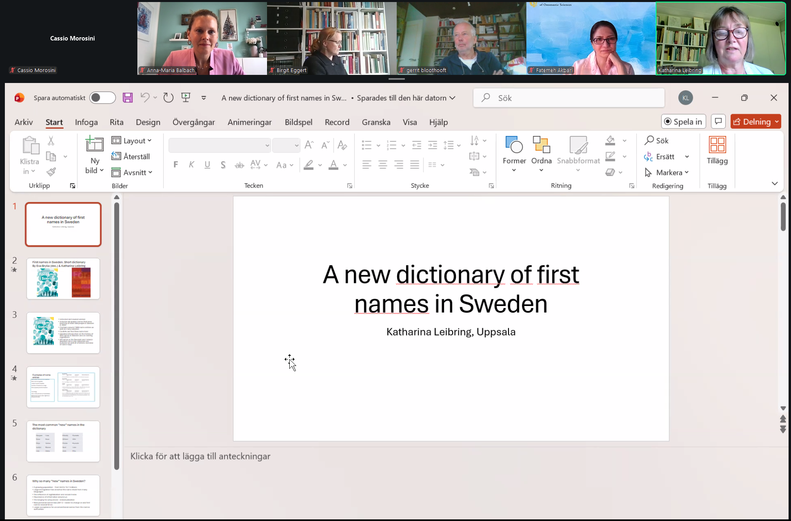The width and height of the screenshot is (791, 521).
Task: Decrease font size with smaller A icon
Action: pyautogui.click(x=325, y=145)
